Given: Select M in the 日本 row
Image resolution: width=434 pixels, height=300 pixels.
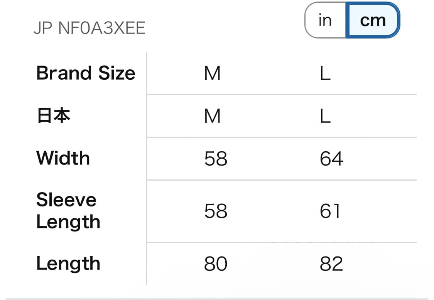Looking at the screenshot, I should coord(213,116).
